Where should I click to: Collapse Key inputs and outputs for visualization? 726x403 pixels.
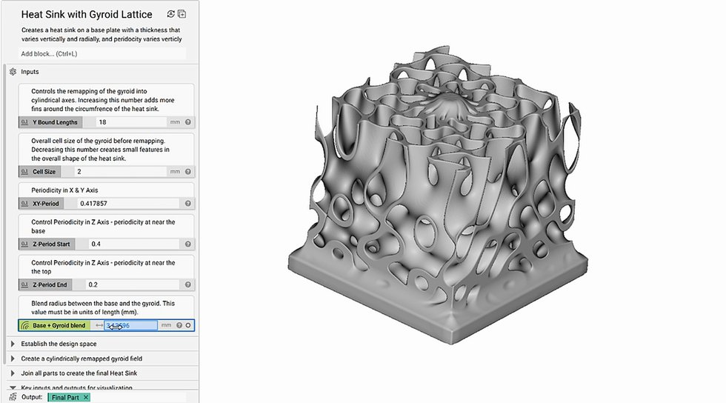pyautogui.click(x=13, y=387)
